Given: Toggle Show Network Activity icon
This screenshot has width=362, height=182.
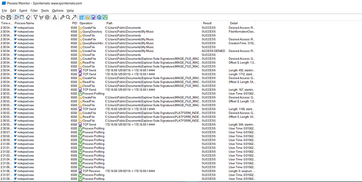Looking at the screenshot, I should [x=93, y=17].
